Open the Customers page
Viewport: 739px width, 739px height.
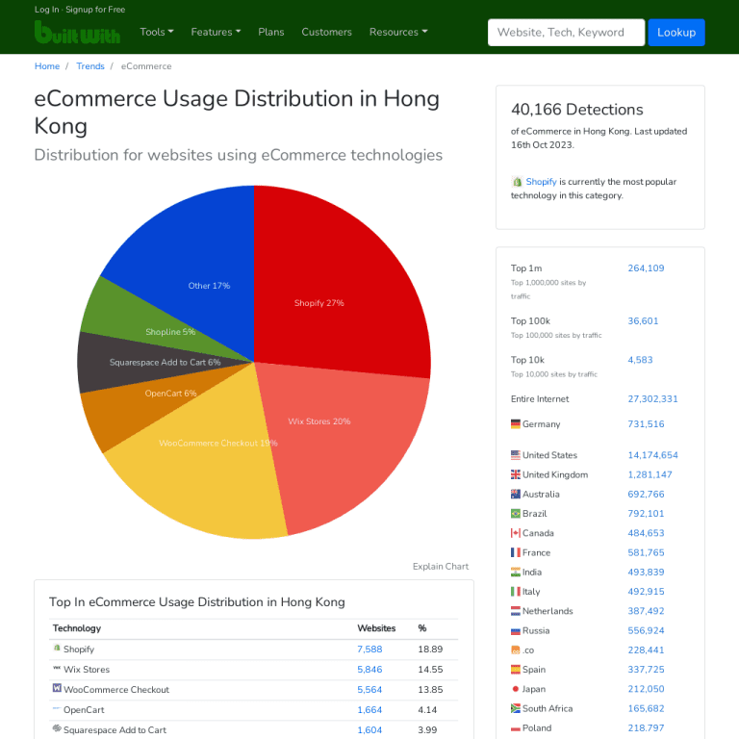[326, 32]
